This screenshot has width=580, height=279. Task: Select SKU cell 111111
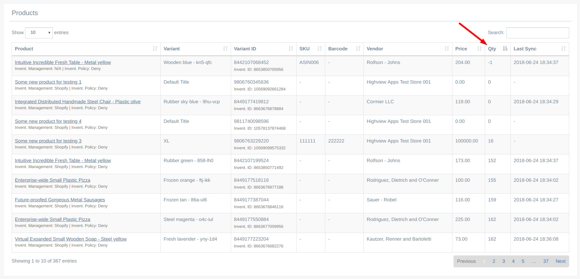coord(307,141)
